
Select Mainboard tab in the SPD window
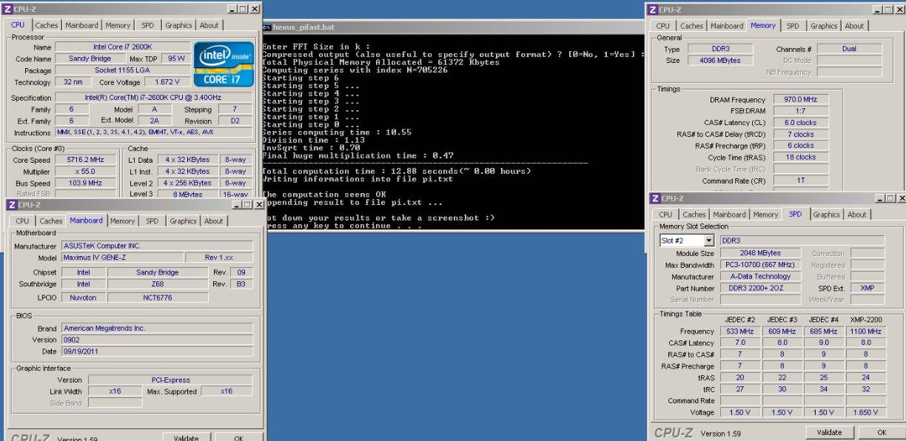click(730, 215)
